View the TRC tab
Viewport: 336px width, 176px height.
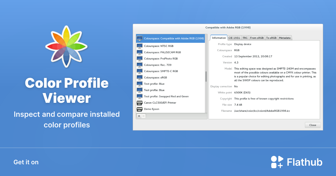[245, 38]
